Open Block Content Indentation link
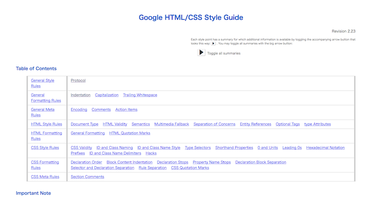Viewport: 382px width, 200px height. (129, 162)
